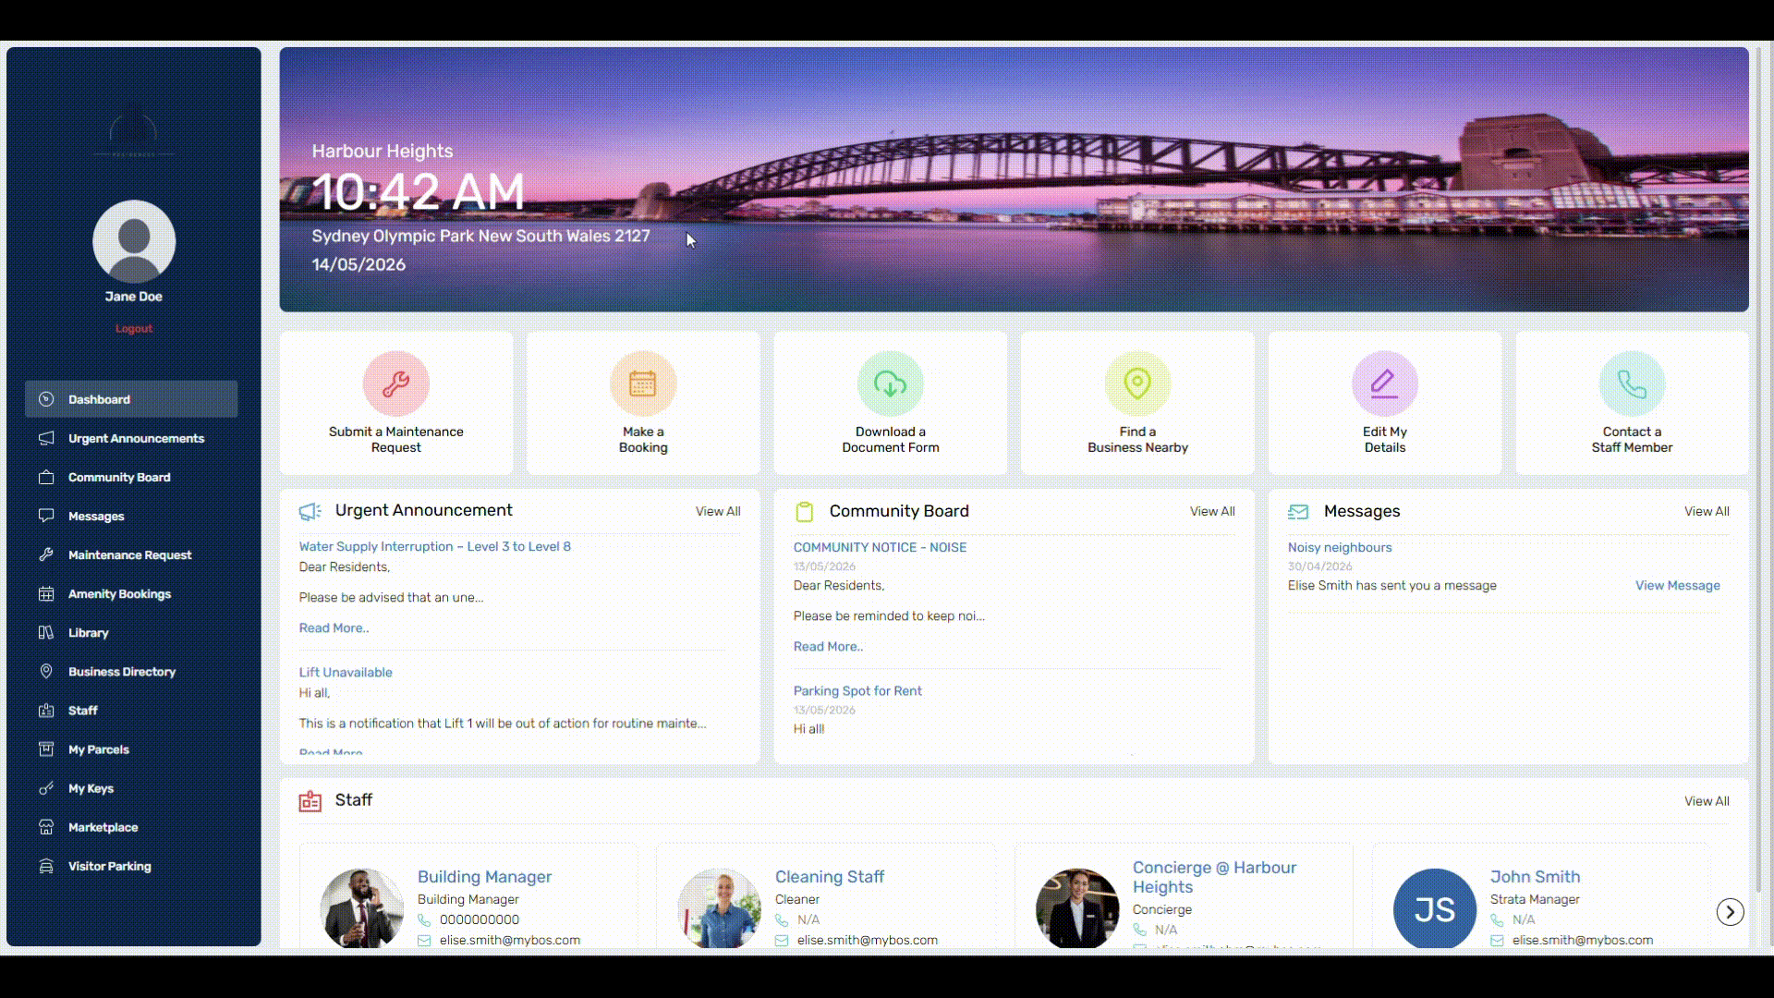View All Community Board posts
Image resolution: width=1774 pixels, height=998 pixels.
point(1212,511)
